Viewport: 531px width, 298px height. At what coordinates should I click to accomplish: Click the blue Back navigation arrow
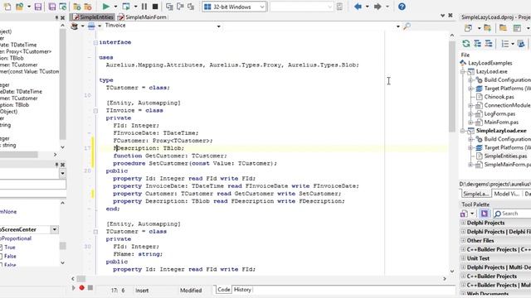click(x=358, y=7)
